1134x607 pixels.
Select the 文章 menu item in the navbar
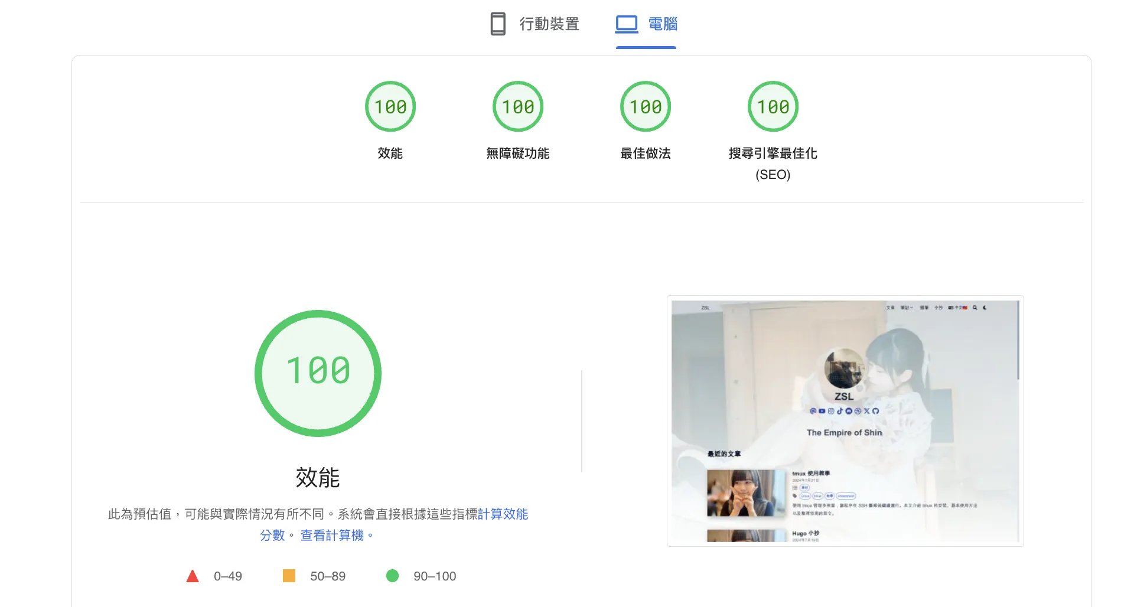(x=891, y=308)
